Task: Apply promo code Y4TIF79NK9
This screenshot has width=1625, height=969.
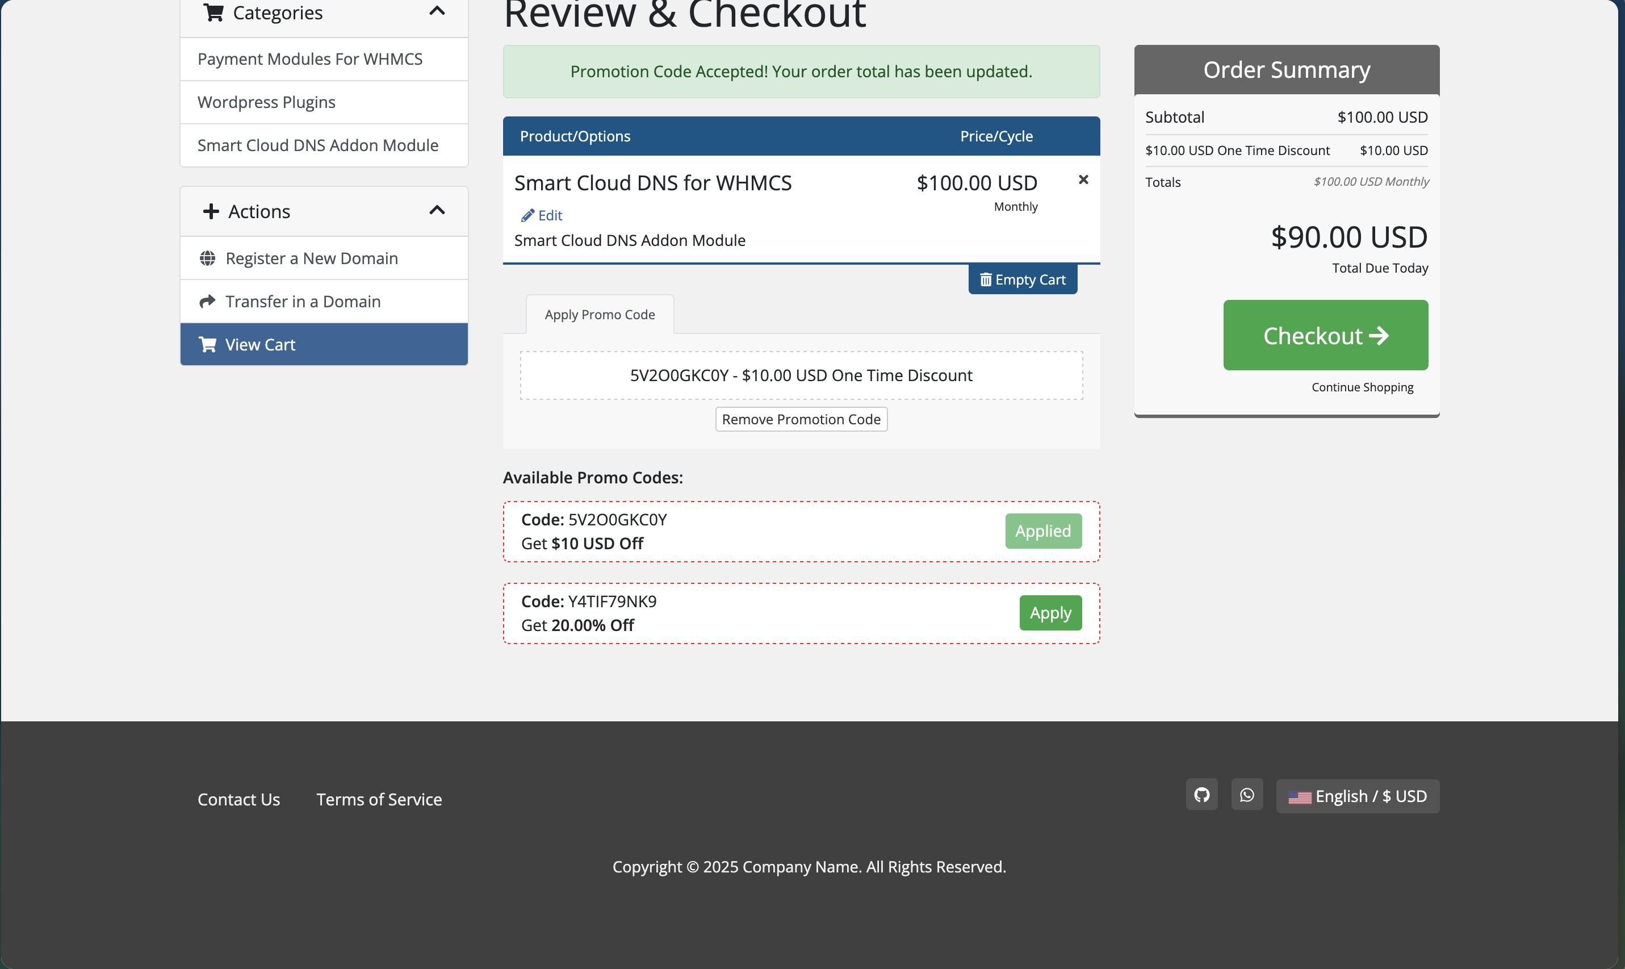Action: [x=1050, y=613]
